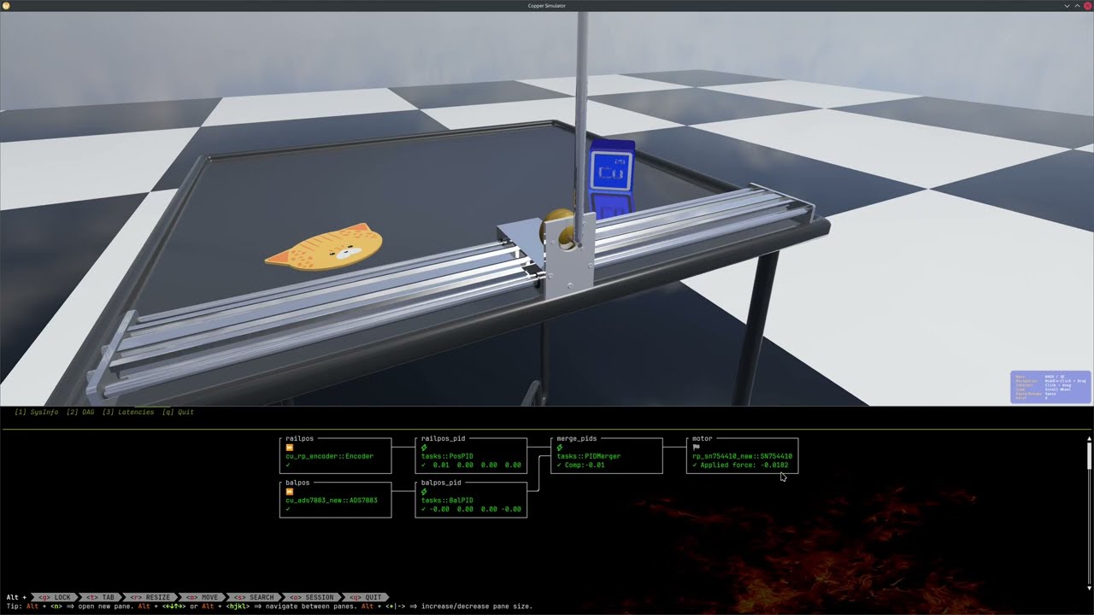Collapse the railpos_pid node panel
This screenshot has height=615, width=1094.
(443, 438)
